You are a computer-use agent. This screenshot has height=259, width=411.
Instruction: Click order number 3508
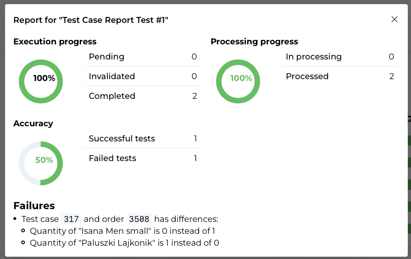tap(139, 219)
